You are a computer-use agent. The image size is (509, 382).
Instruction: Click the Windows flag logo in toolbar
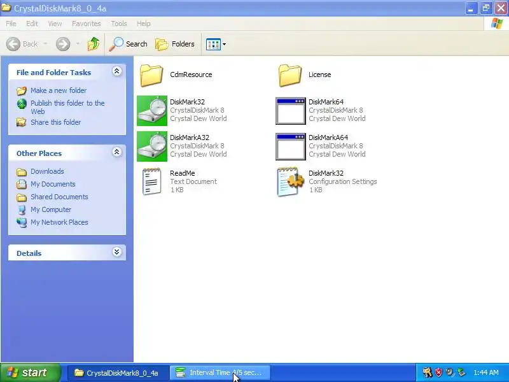pos(497,24)
